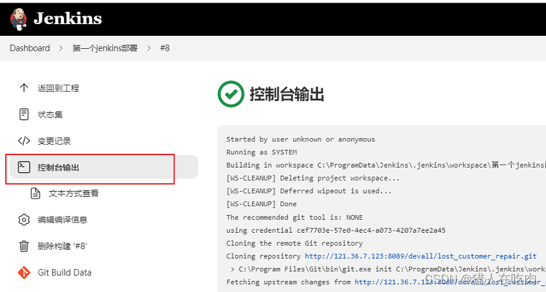The height and width of the screenshot is (292, 546).
Task: Expand chevron after 第一个jenkins部署 breadcrumb
Action: click(149, 48)
